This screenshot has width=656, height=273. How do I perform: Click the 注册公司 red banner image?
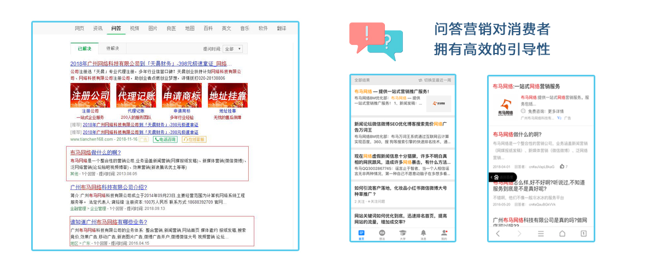(x=90, y=95)
